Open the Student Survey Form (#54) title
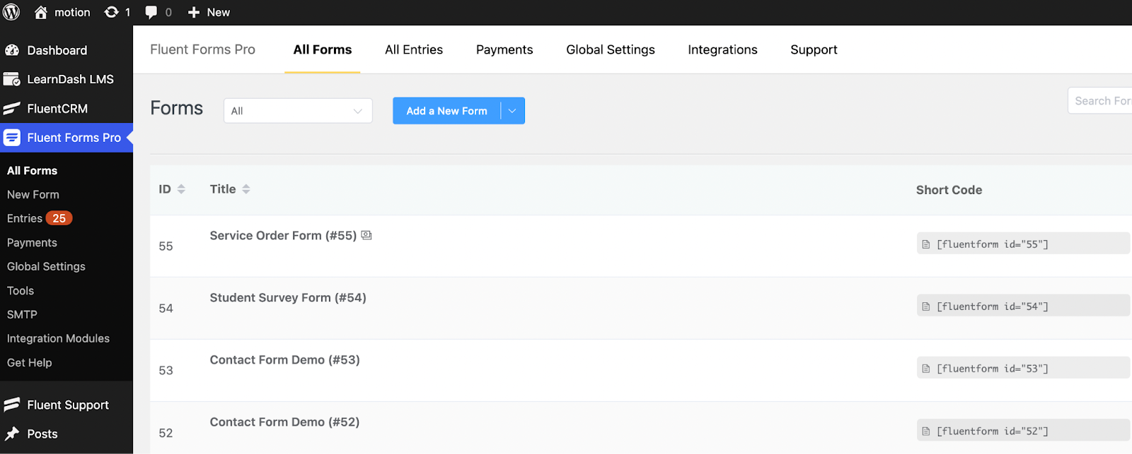This screenshot has width=1132, height=454. pyautogui.click(x=288, y=297)
